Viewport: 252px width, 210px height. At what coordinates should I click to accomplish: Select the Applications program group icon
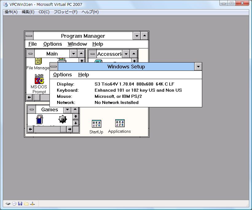tap(120, 123)
